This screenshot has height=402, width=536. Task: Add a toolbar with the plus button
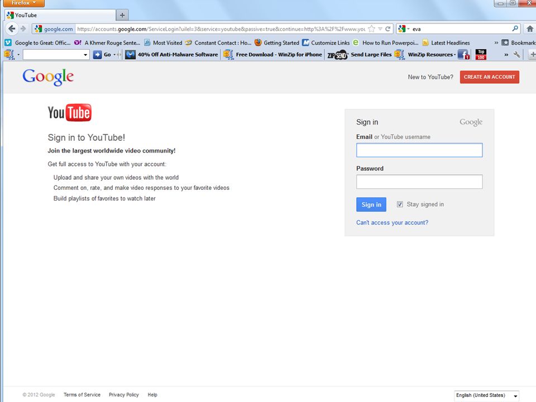pos(532,54)
